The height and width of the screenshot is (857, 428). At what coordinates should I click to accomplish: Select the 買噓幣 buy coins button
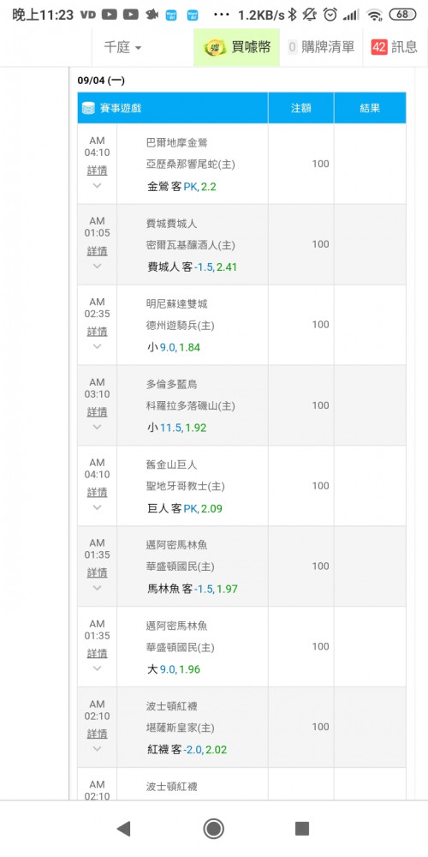click(x=237, y=47)
